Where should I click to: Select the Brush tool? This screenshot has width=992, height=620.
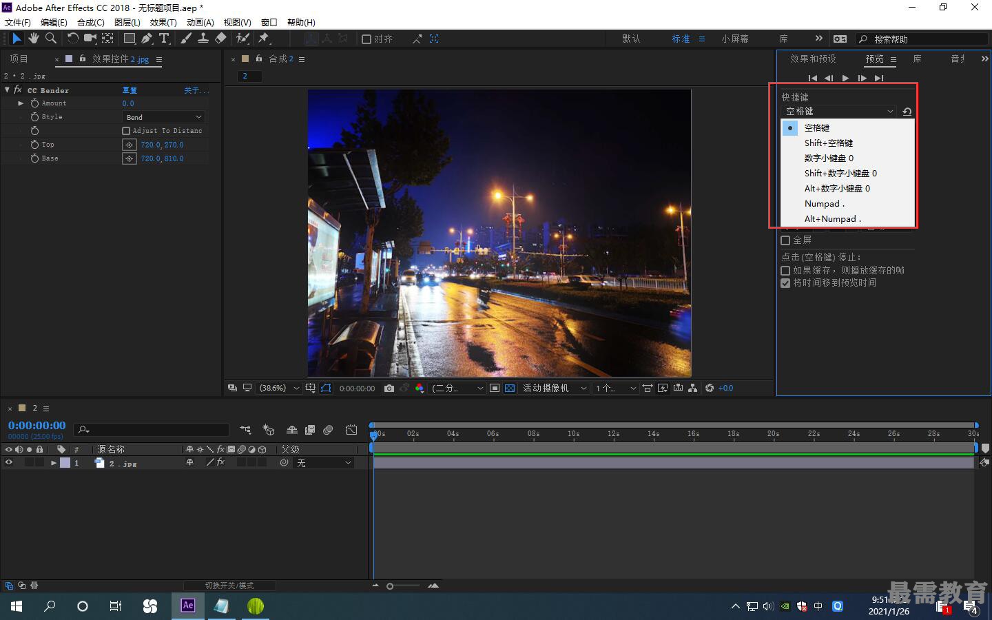point(186,39)
